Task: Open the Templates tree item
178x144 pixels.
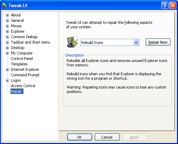Action: pos(19,64)
